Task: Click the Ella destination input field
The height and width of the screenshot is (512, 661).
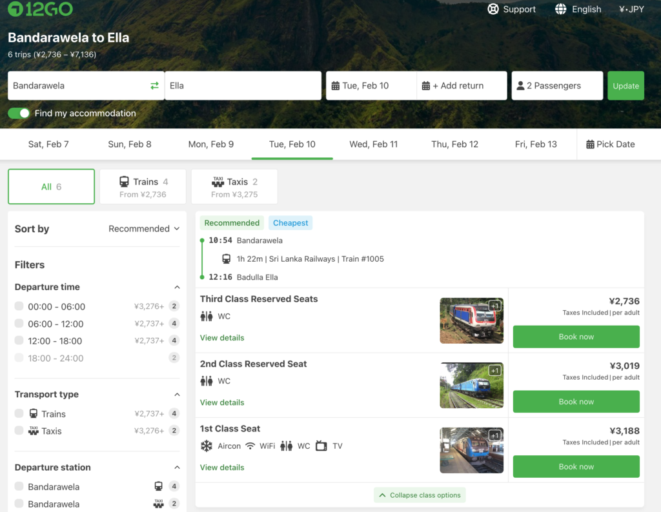Action: pyautogui.click(x=243, y=86)
